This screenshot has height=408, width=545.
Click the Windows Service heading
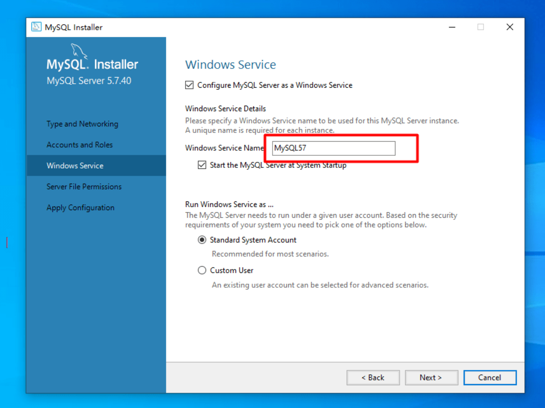pos(230,64)
